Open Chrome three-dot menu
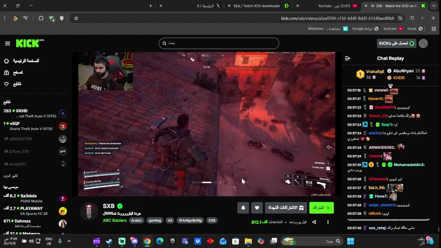This screenshot has height=248, width=441. pos(4,18)
